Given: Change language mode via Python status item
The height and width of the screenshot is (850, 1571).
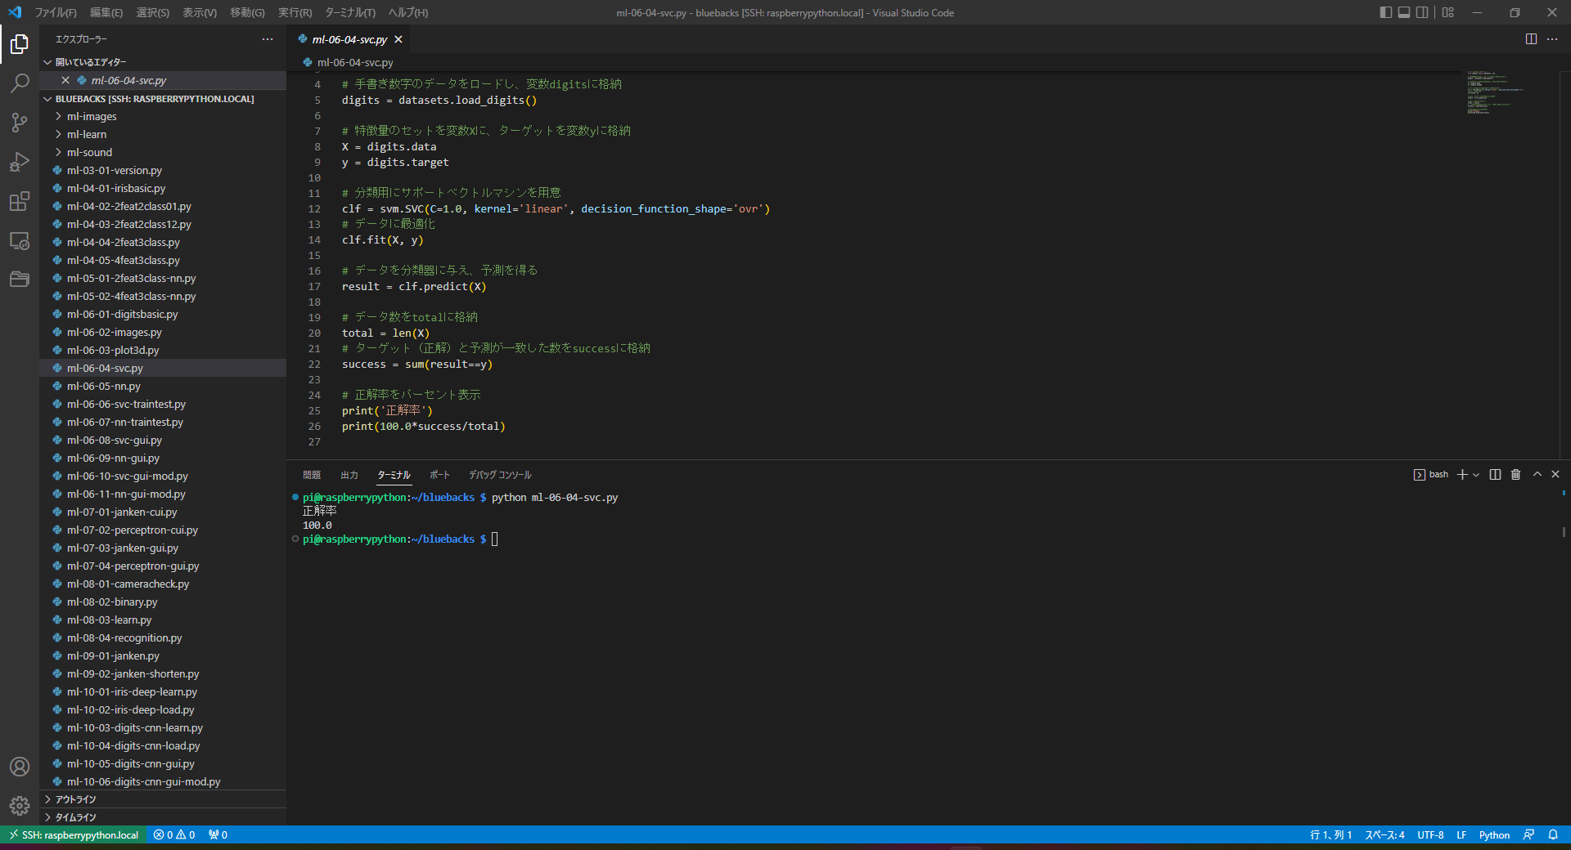Looking at the screenshot, I should click(x=1494, y=835).
